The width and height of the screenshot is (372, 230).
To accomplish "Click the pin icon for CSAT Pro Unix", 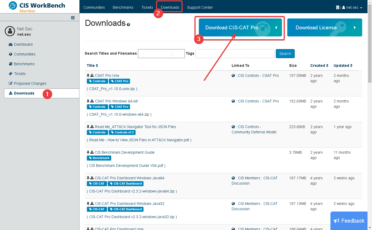I will coord(88,76).
